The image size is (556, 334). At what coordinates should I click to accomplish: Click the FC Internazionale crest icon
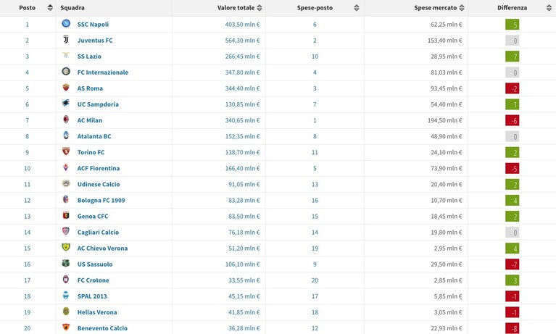(x=66, y=71)
